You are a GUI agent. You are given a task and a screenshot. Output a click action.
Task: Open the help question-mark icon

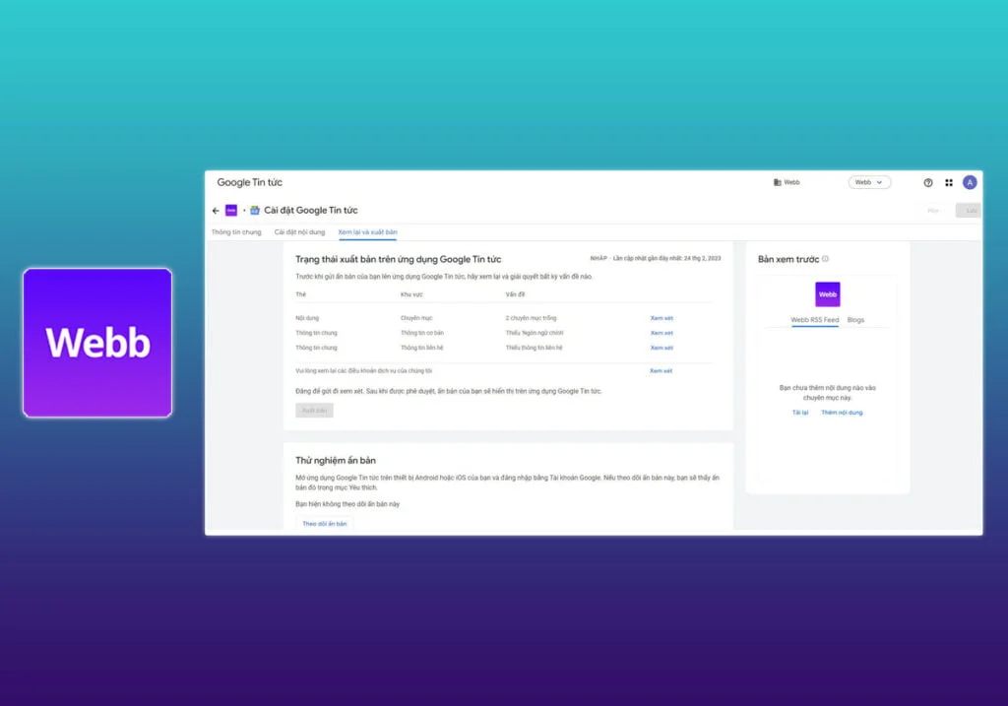(x=928, y=182)
